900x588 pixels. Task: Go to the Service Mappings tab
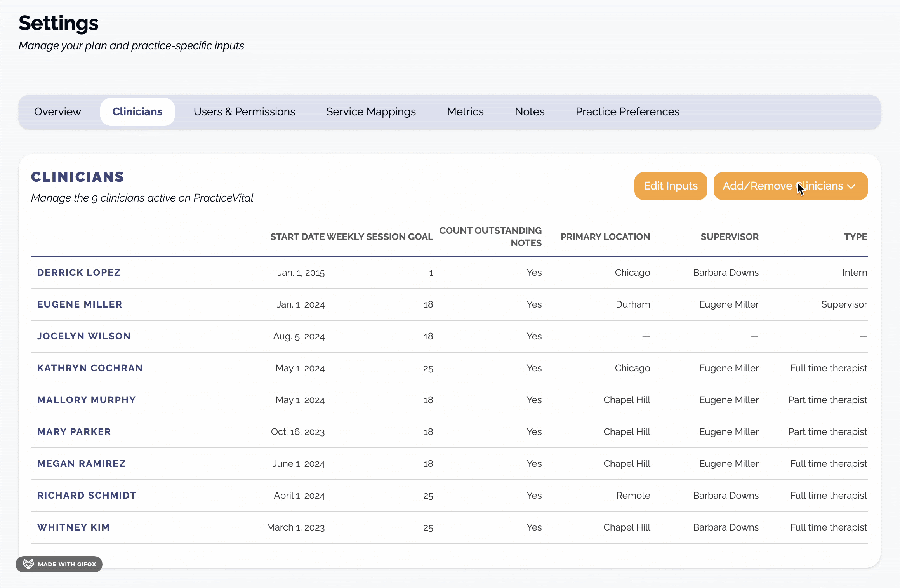[x=371, y=112]
